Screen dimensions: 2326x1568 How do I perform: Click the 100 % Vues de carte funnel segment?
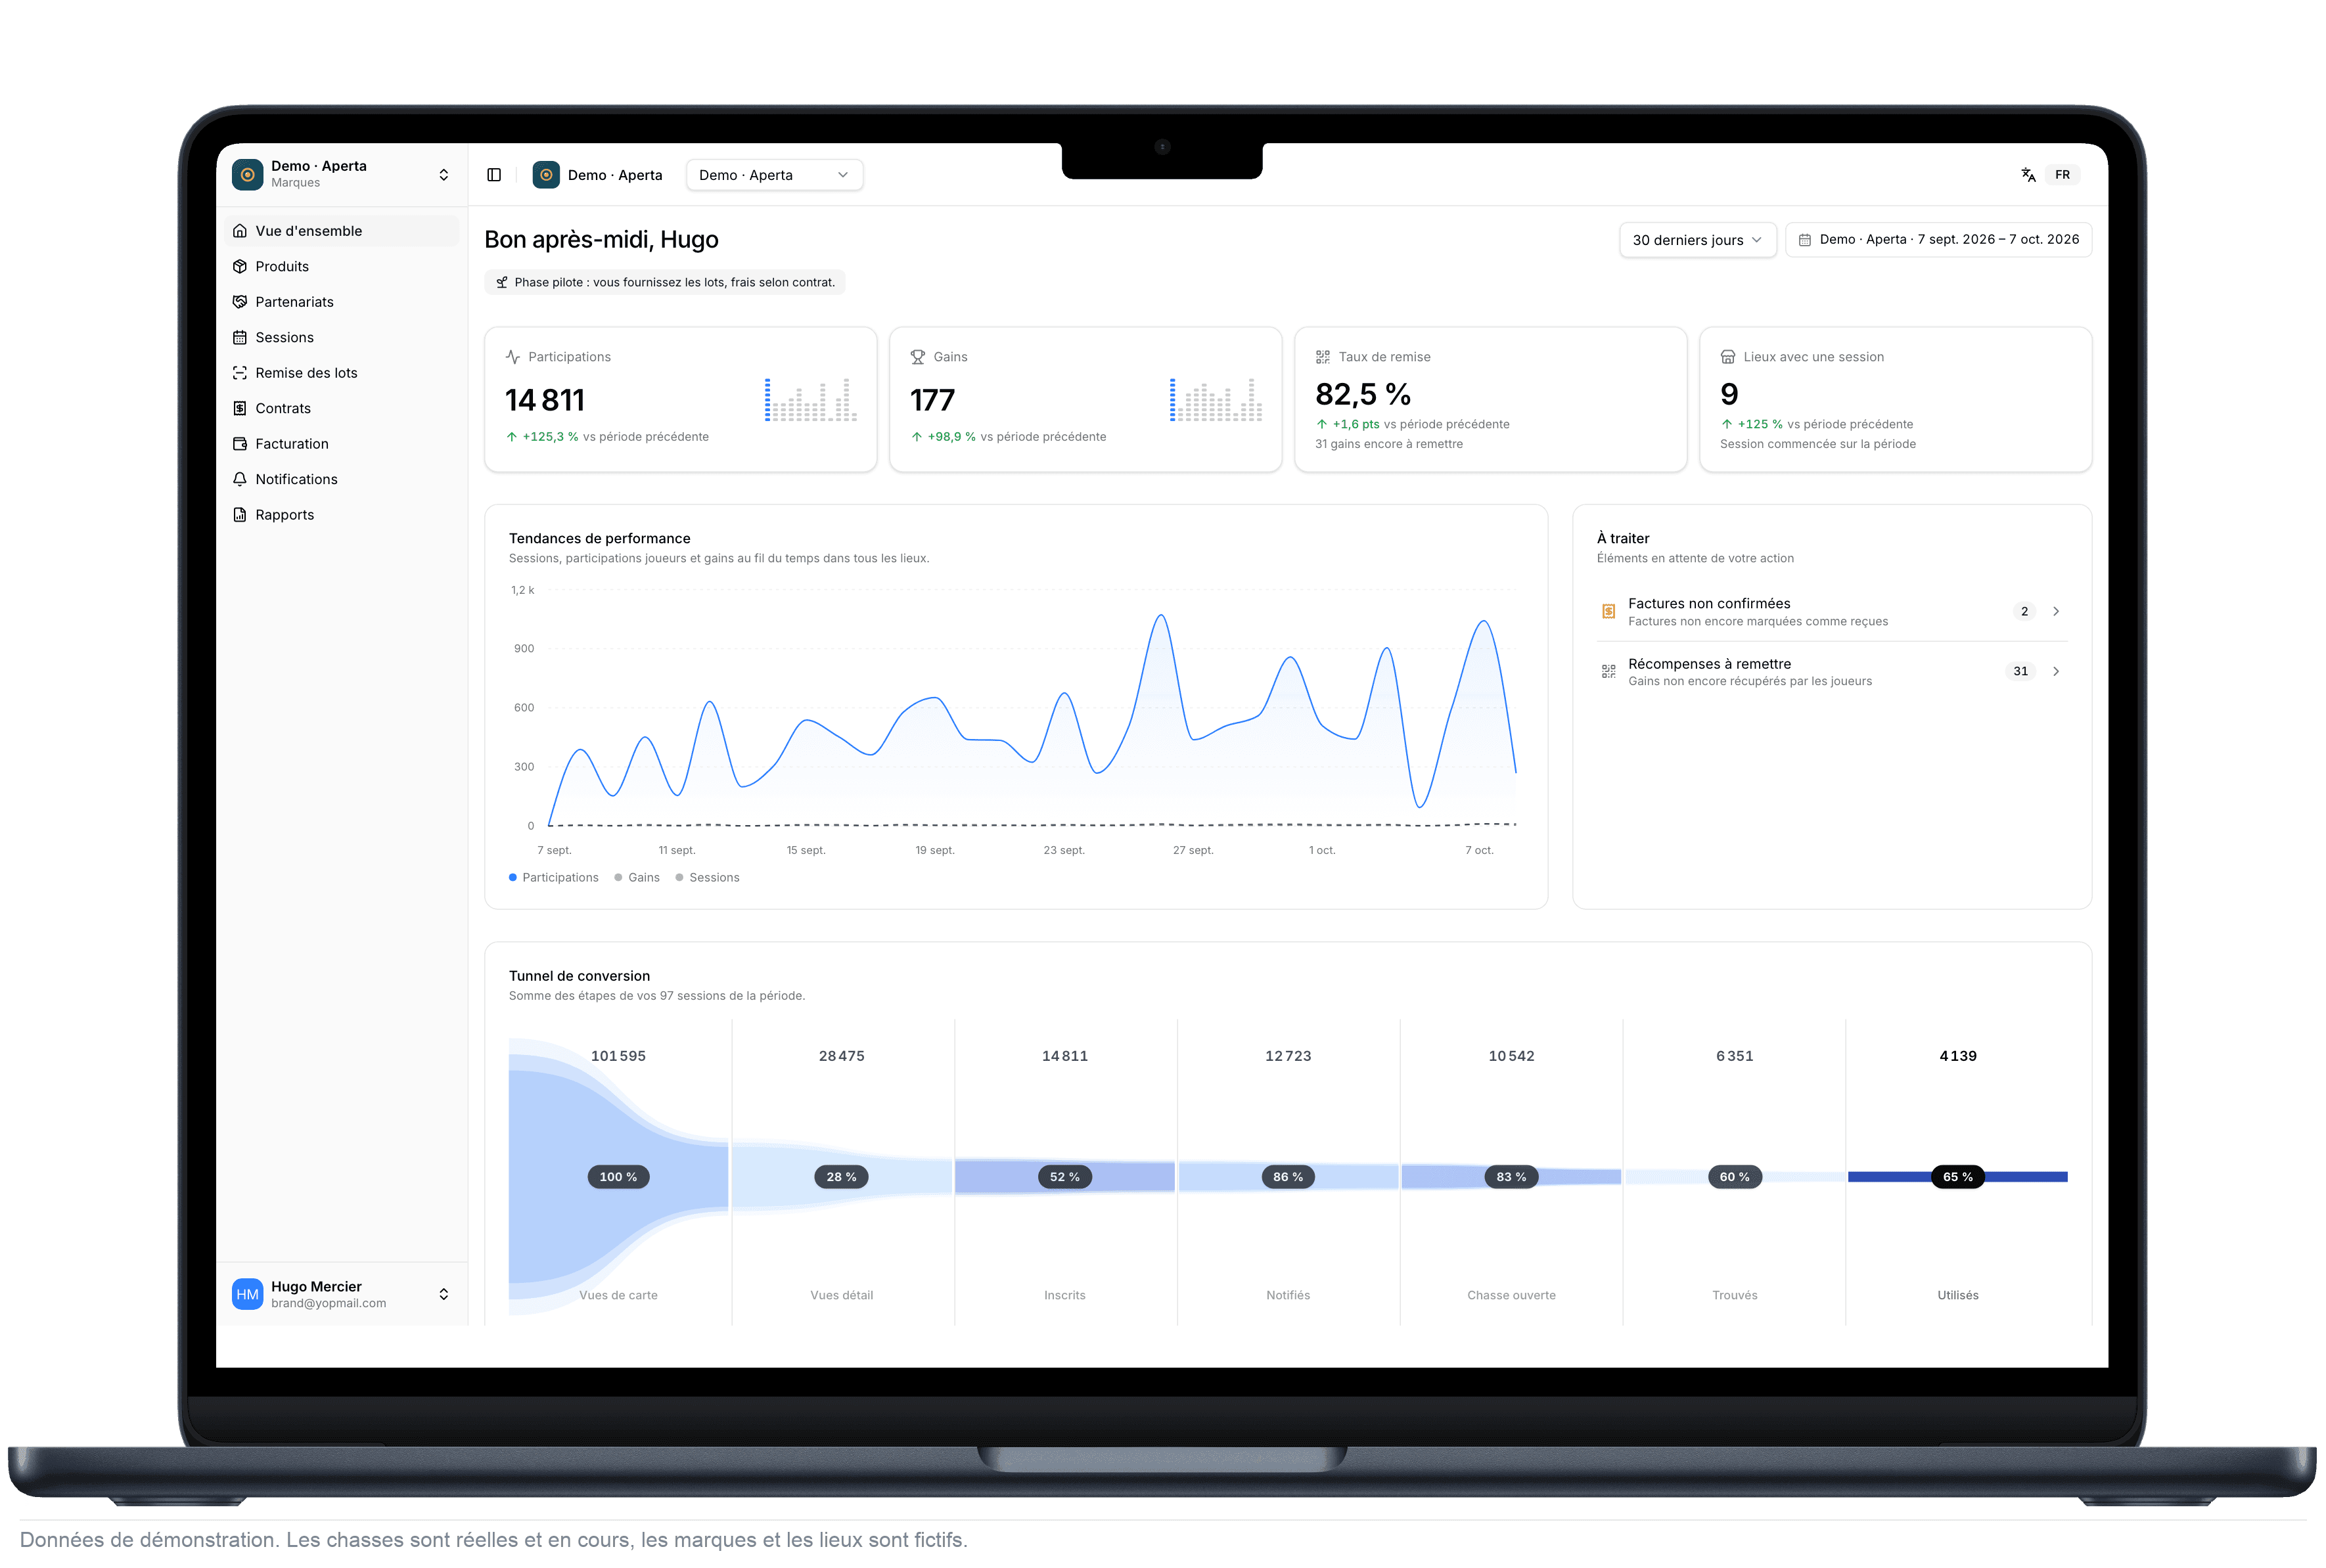pyautogui.click(x=618, y=1176)
